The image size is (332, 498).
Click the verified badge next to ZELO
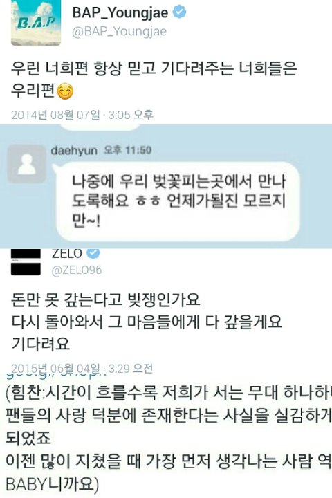pyautogui.click(x=93, y=253)
